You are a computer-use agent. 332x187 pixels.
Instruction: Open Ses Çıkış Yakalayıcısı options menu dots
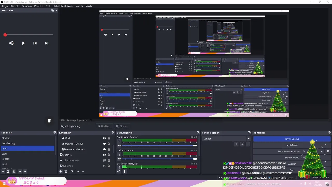pos(119,168)
